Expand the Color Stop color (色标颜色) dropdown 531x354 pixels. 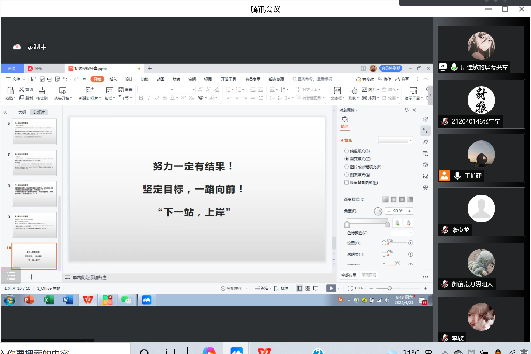tap(402, 233)
